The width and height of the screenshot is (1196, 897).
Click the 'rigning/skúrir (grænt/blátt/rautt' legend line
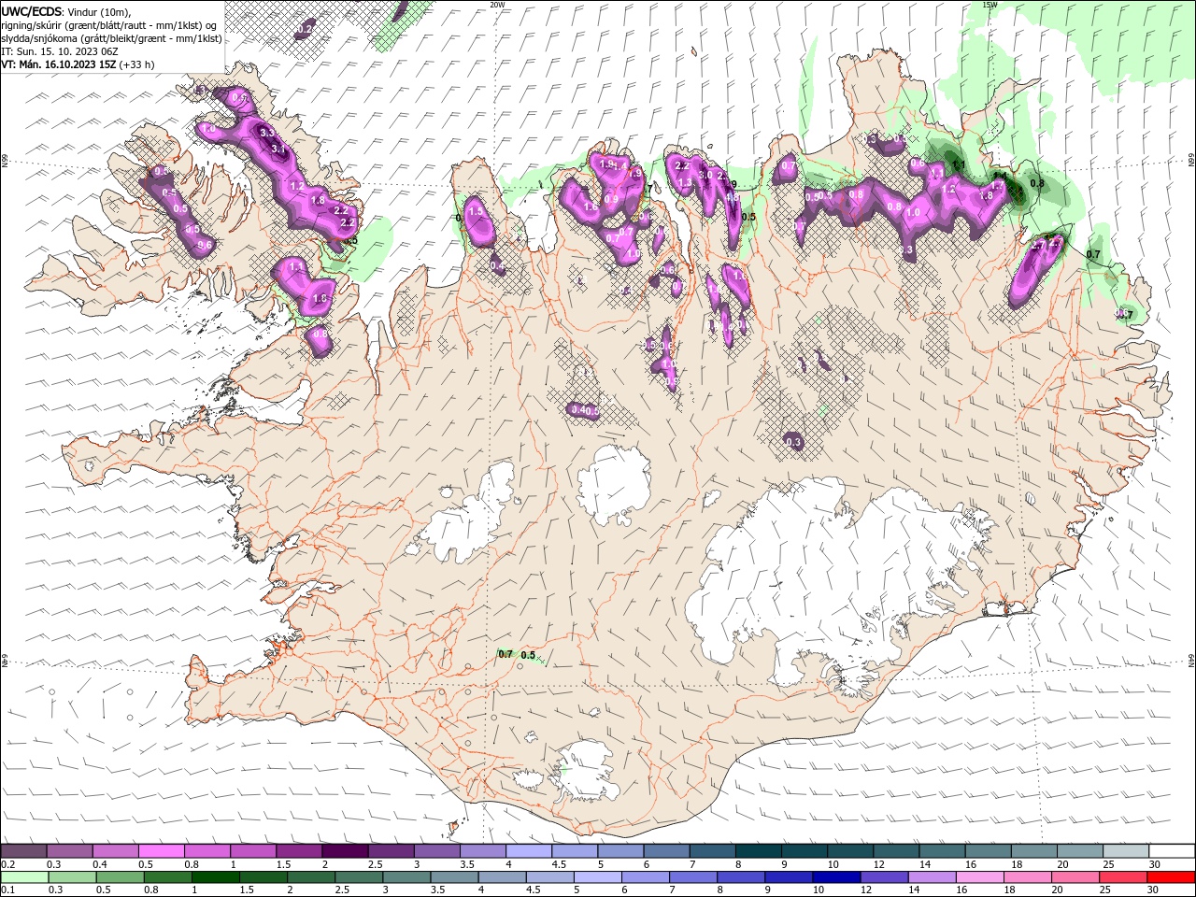[109, 25]
